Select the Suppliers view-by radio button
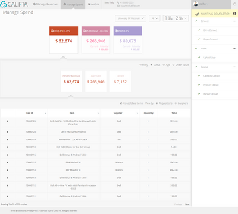Image resolution: width=238 pixels, height=214 pixels. [176, 103]
